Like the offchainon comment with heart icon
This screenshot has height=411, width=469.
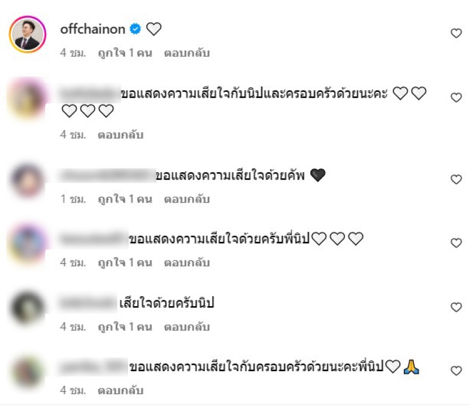click(x=456, y=33)
